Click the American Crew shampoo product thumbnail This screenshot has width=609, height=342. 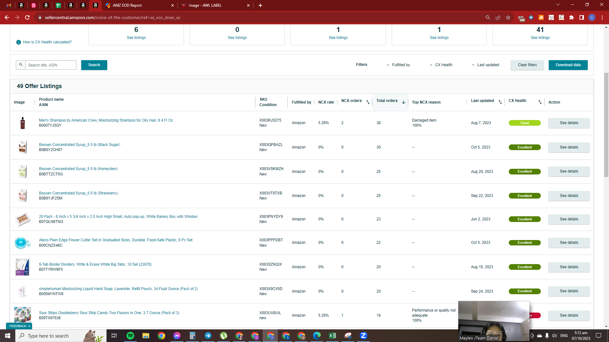(x=23, y=123)
